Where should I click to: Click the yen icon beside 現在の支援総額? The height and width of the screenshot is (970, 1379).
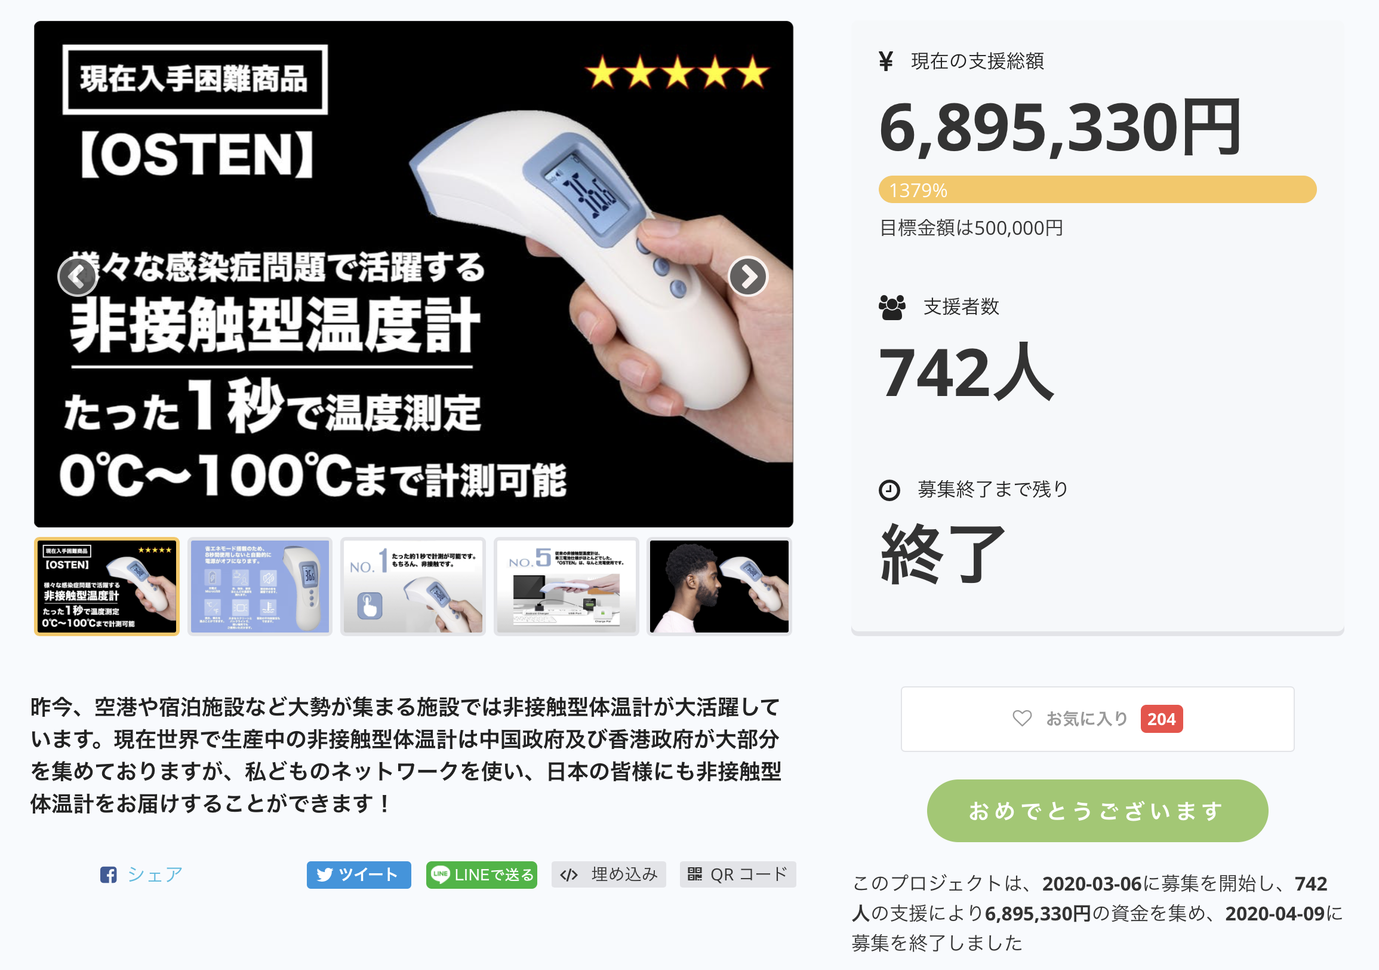coord(886,61)
